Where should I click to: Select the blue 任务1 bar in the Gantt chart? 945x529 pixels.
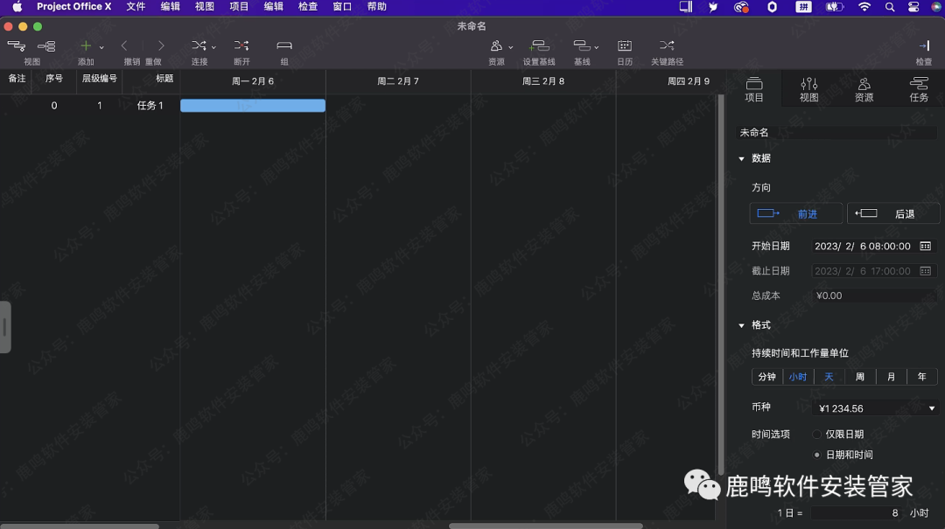pyautogui.click(x=252, y=105)
